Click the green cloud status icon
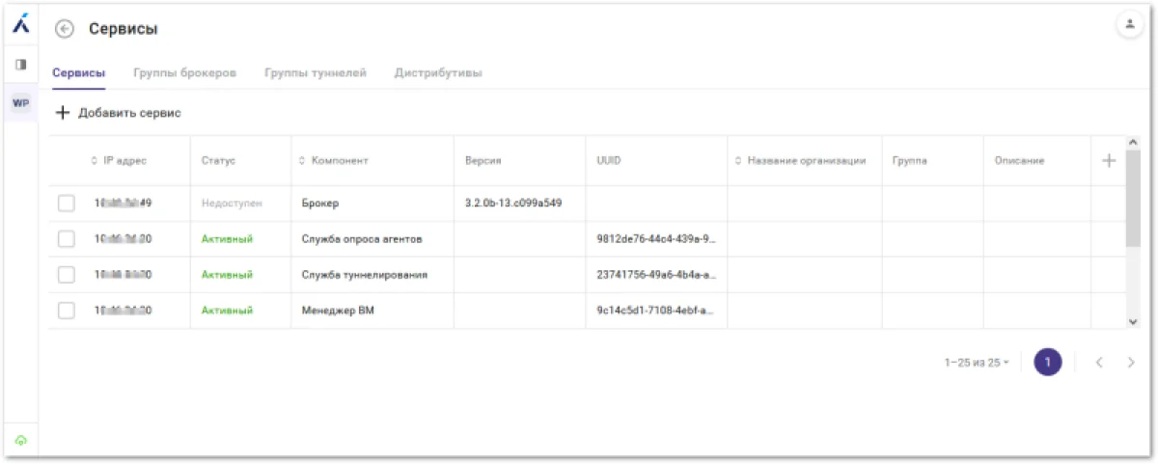The image size is (1158, 464). 20,440
